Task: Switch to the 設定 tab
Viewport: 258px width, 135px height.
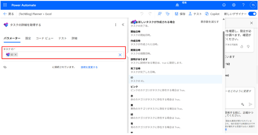Action: pos(28,38)
